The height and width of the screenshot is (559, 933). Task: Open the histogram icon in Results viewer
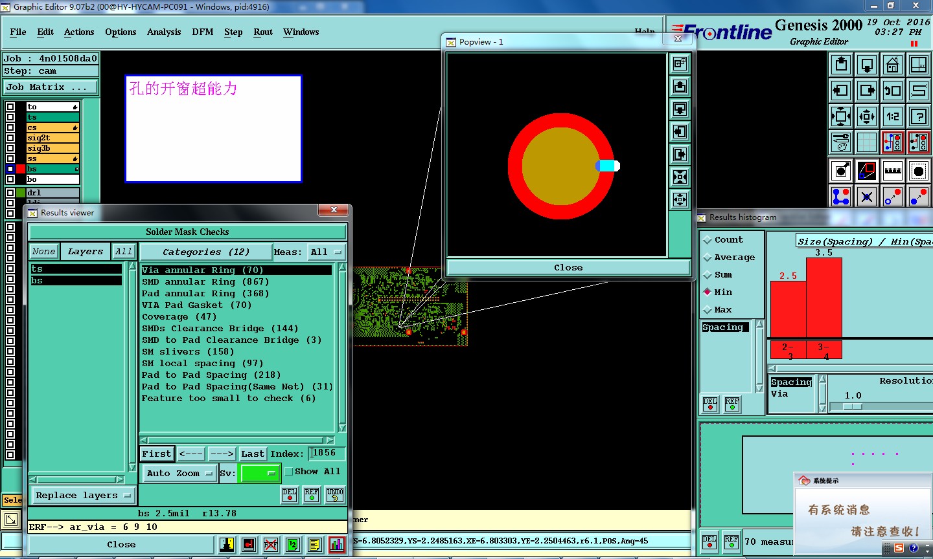(337, 545)
